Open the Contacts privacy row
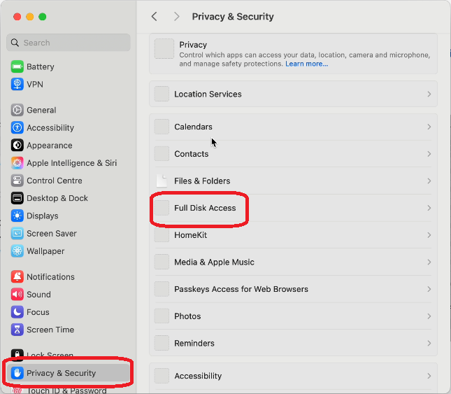 pos(293,154)
